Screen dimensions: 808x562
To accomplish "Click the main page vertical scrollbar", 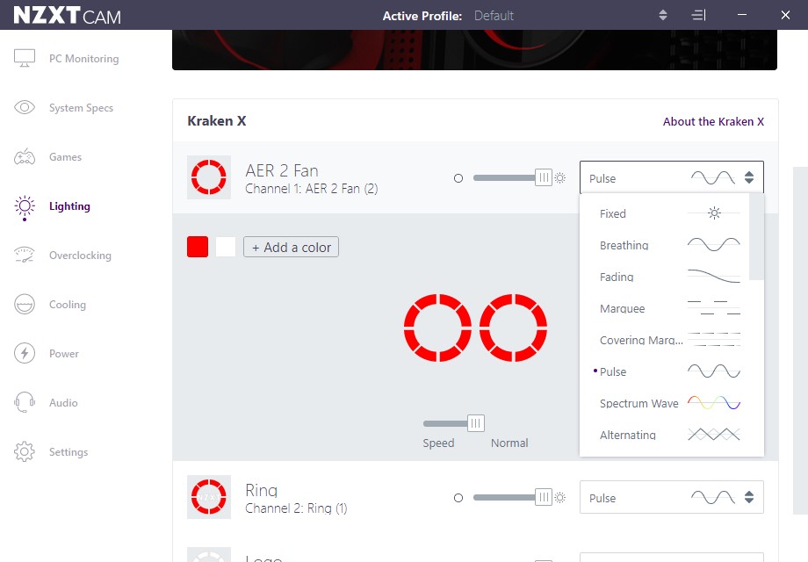I will (800, 340).
